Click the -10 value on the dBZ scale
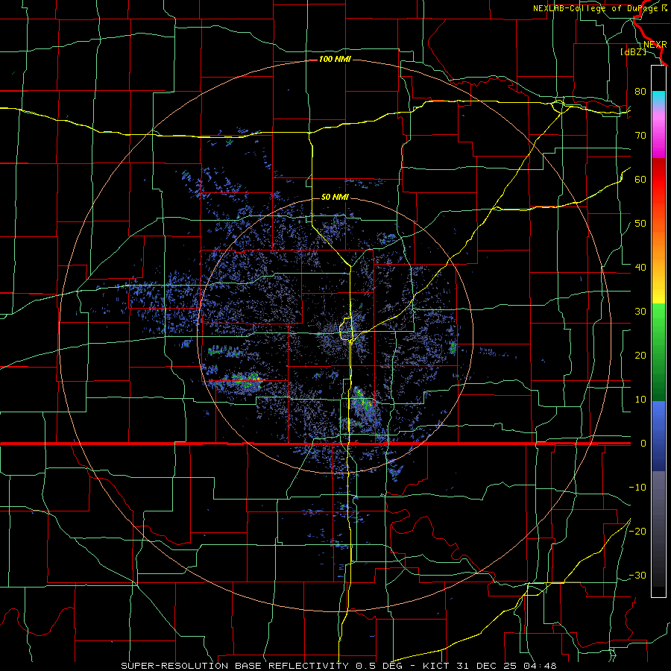The width and height of the screenshot is (671, 671). [x=637, y=488]
